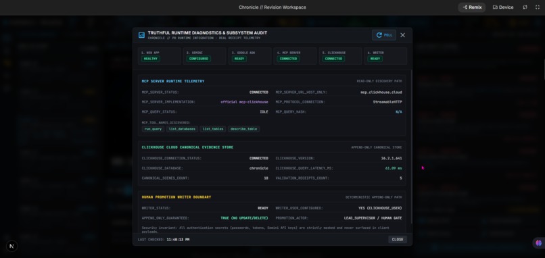Click the WRITER_STATUS READY value

click(x=263, y=208)
